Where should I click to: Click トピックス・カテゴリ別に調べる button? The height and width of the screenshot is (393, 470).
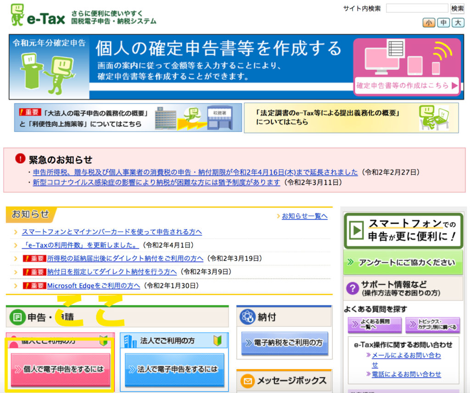432,324
